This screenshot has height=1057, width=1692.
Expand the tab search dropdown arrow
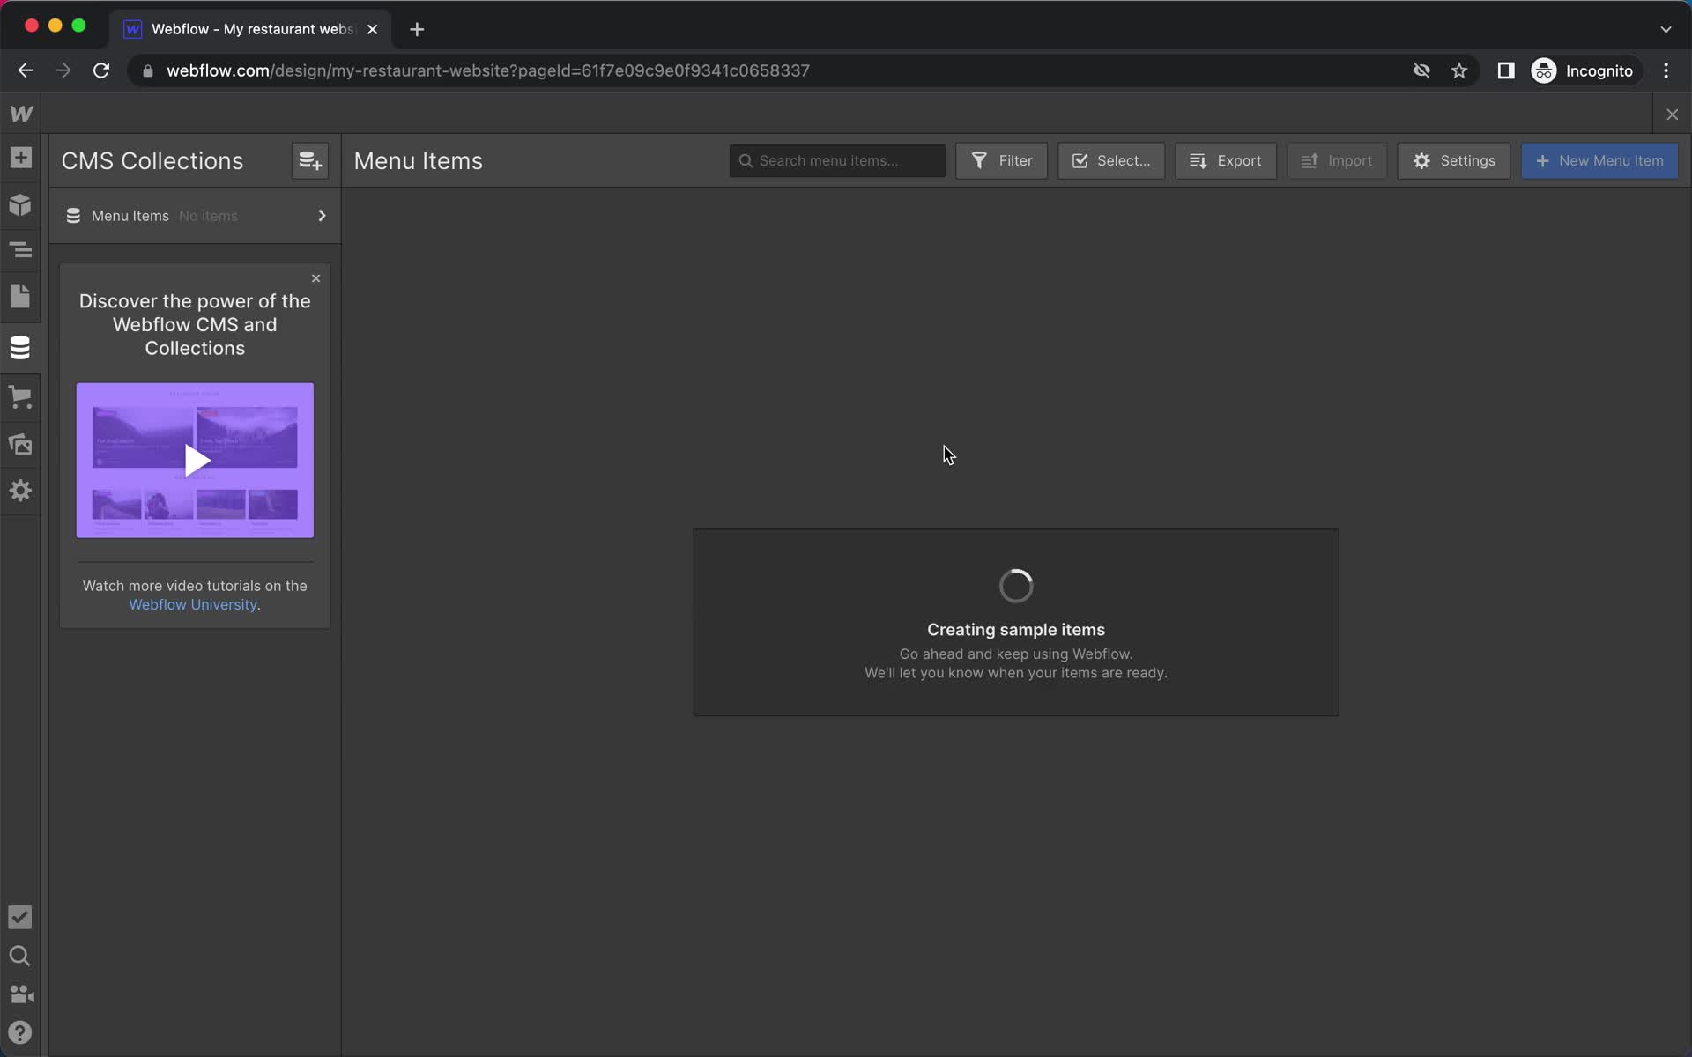pyautogui.click(x=1666, y=29)
